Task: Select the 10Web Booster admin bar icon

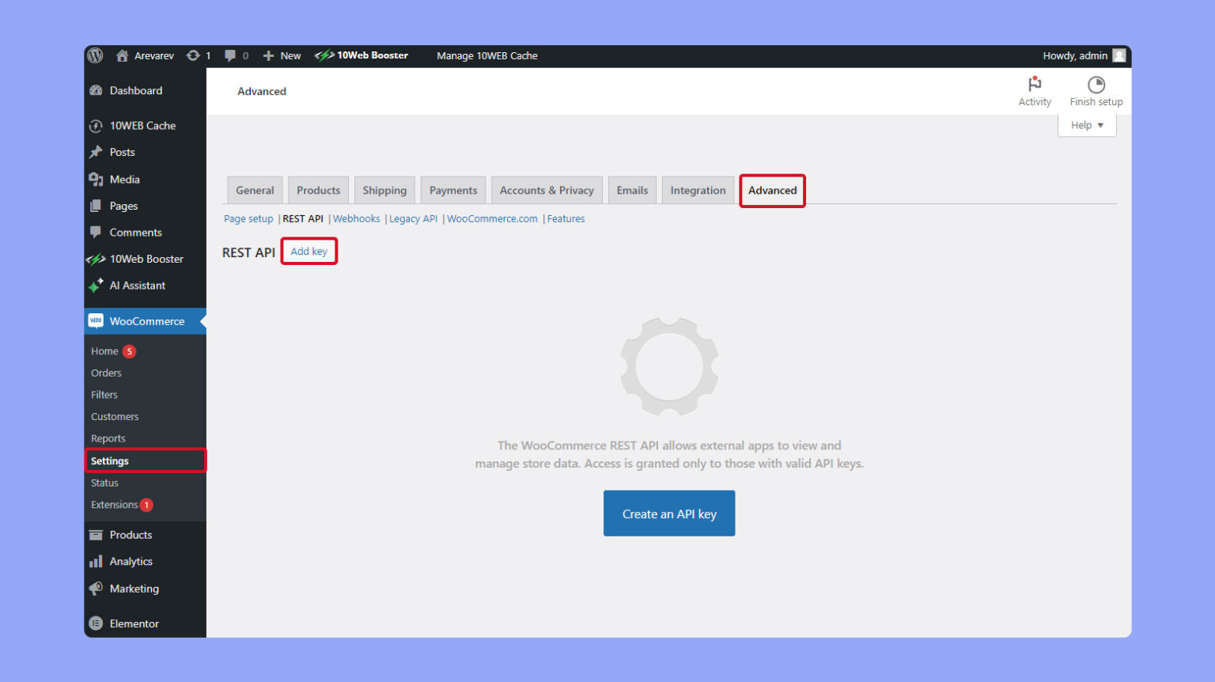Action: click(324, 55)
